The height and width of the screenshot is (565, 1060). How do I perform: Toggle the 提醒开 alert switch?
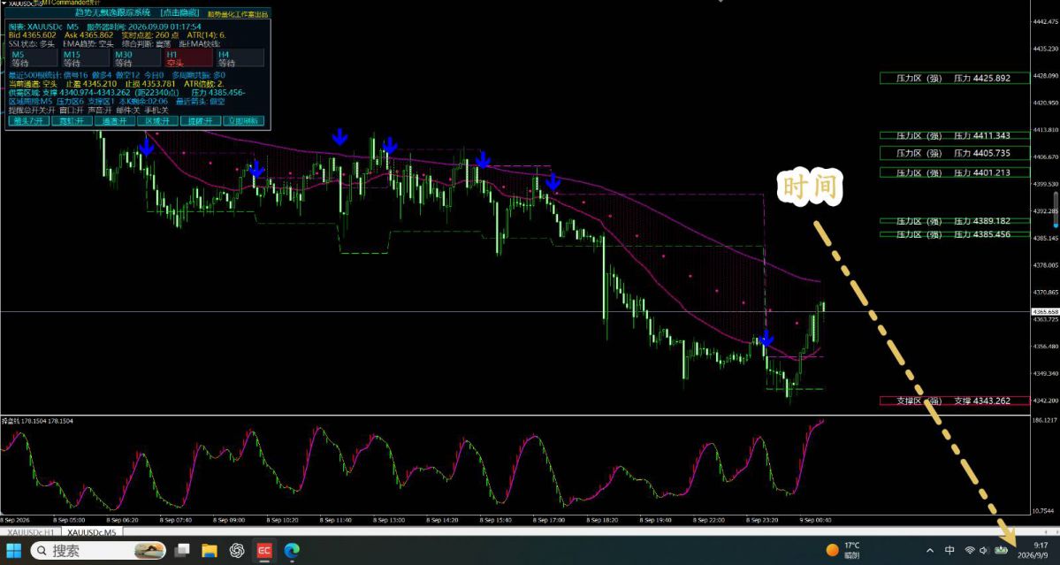pyautogui.click(x=201, y=121)
